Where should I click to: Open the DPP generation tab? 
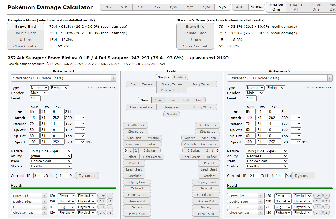coord(157,7)
